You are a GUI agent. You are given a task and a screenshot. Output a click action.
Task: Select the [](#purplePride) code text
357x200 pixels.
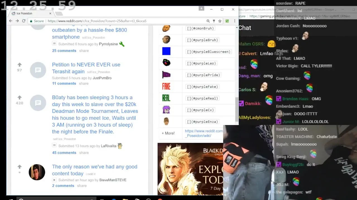pyautogui.click(x=204, y=75)
